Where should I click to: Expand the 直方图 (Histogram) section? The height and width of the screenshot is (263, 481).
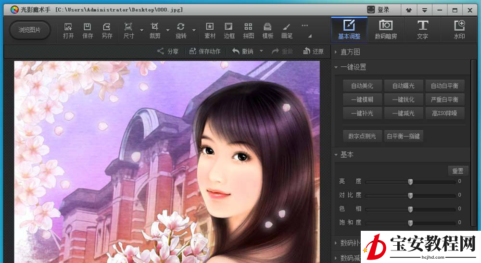336,52
